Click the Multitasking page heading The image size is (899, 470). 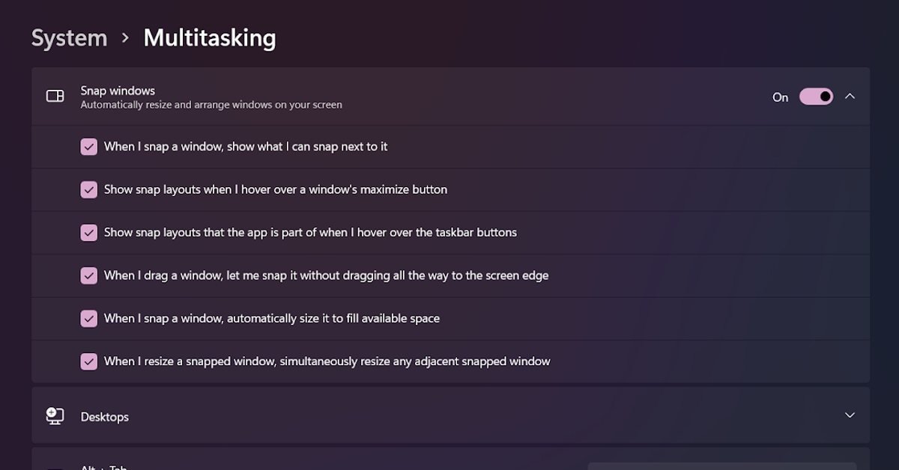click(x=210, y=38)
